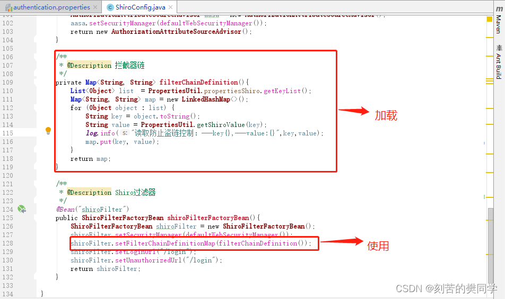Viewport: 505px width, 299px height.
Task: Close the ShiroConfig.java tab
Action: click(x=171, y=7)
